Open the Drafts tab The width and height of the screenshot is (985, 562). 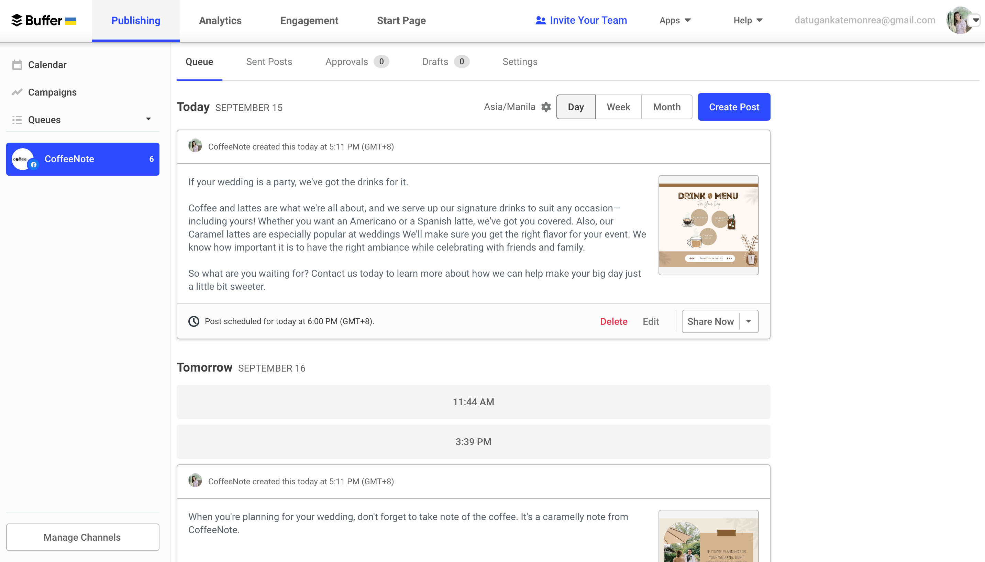point(446,62)
